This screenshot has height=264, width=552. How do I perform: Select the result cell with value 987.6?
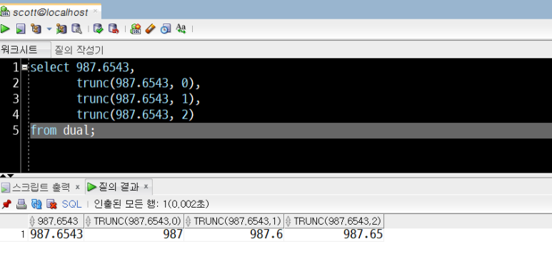[234, 235]
